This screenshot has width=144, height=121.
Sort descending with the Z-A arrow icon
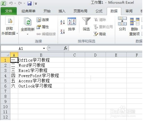62,32
